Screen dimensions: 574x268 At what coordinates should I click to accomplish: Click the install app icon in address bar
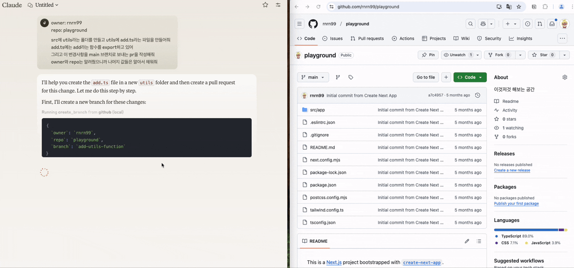point(499,7)
